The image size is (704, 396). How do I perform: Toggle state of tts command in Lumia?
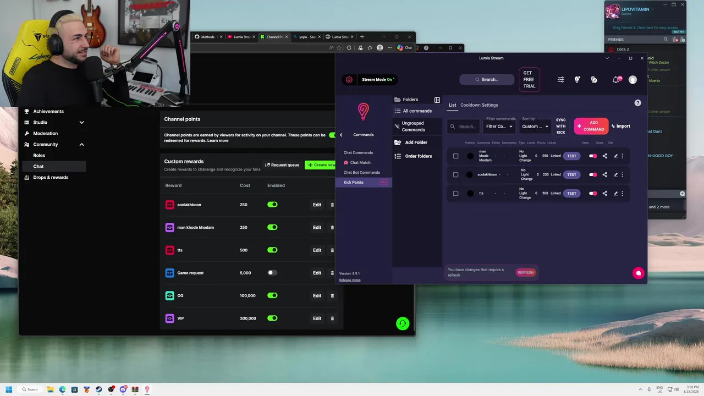pos(593,194)
